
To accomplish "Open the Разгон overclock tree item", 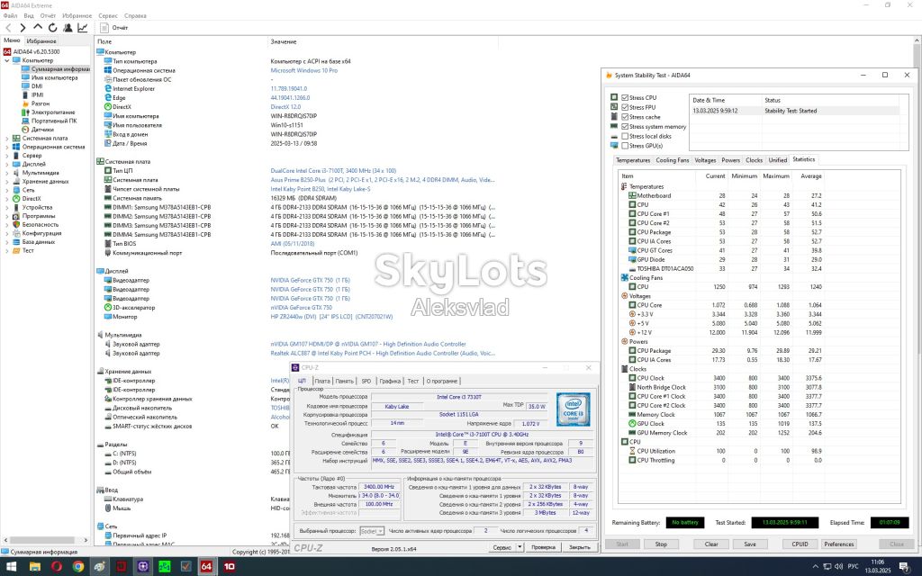I will click(41, 103).
